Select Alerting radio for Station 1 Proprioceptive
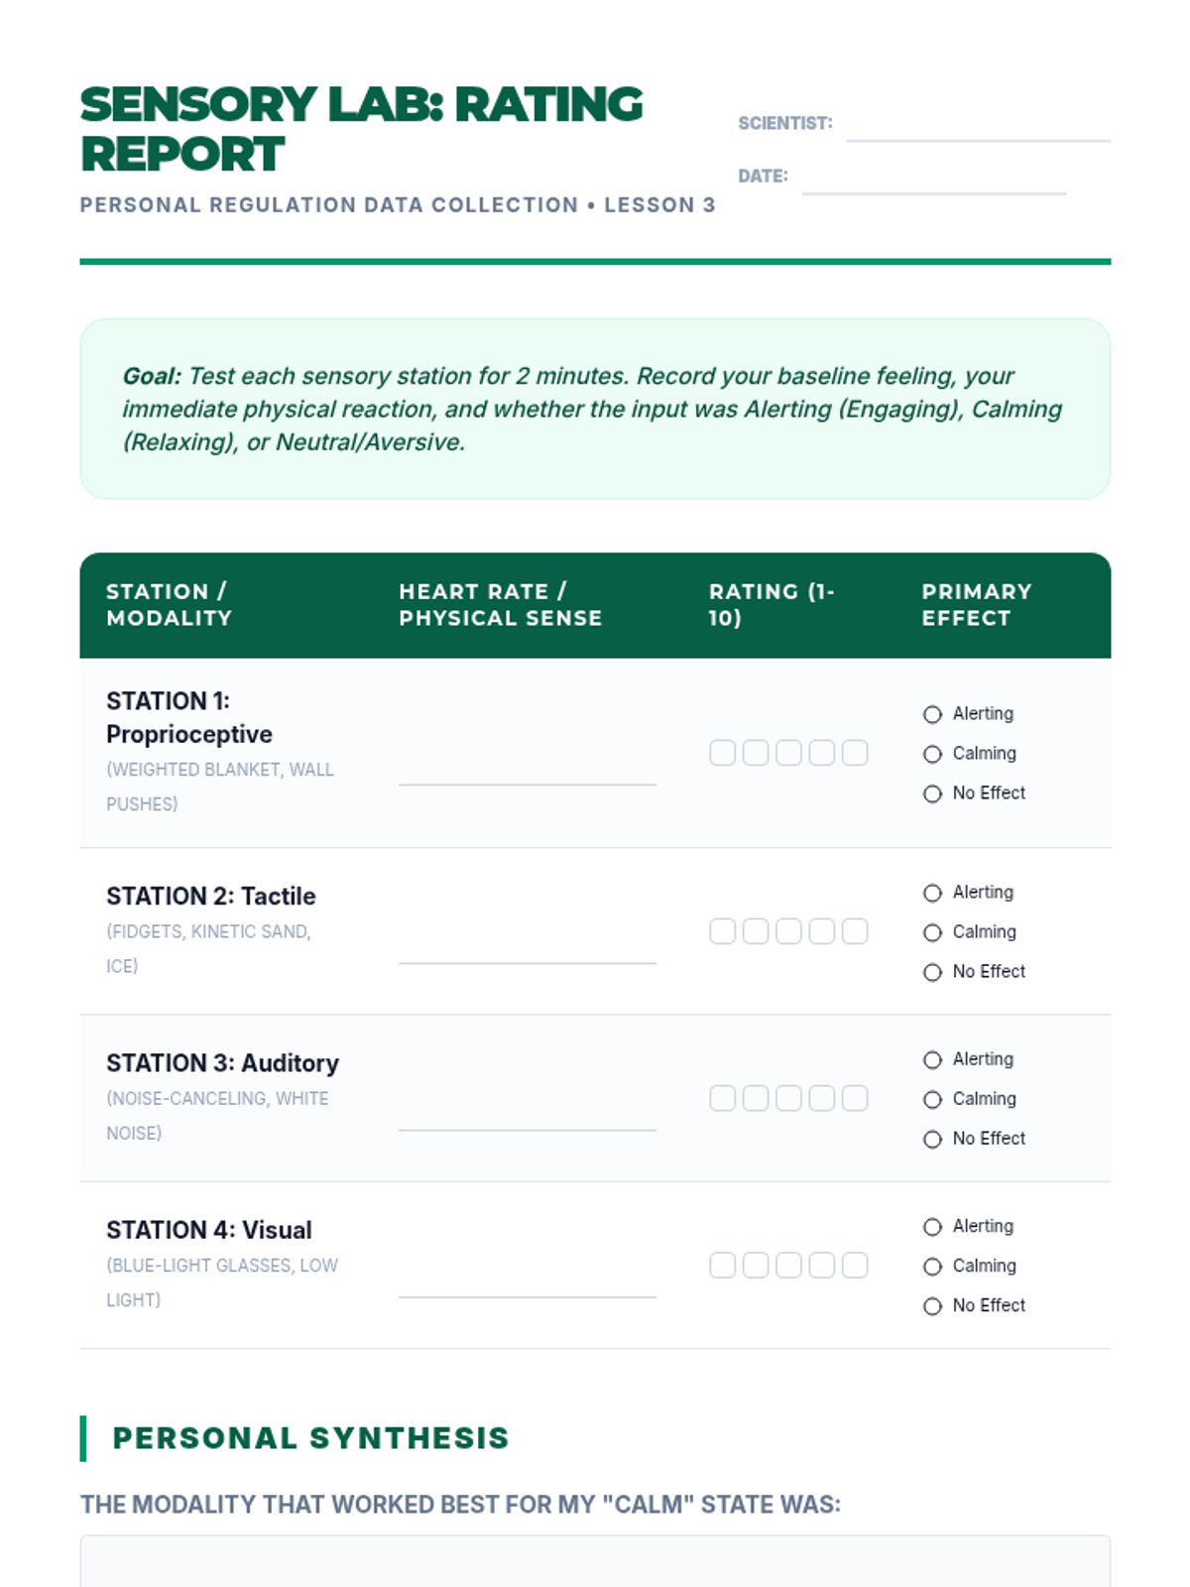The image size is (1190, 1587). tap(932, 714)
